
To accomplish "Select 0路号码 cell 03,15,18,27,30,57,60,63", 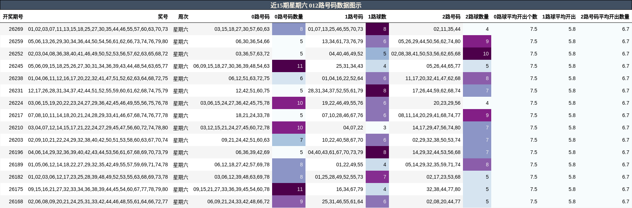I will pyautogui.click(x=242, y=29).
